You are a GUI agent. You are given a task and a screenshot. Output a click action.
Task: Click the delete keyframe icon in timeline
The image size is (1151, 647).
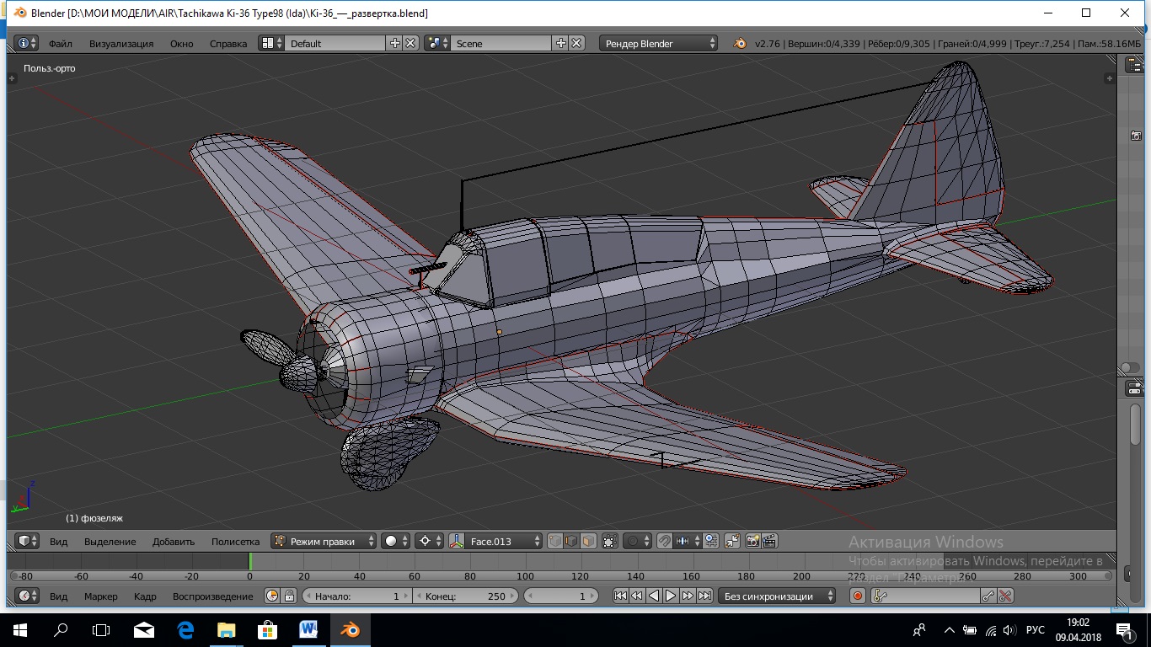click(x=1005, y=596)
